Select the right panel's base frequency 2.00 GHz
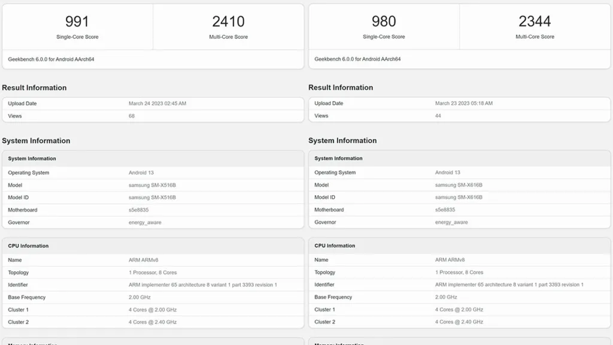Image resolution: width=613 pixels, height=345 pixels. [446, 297]
